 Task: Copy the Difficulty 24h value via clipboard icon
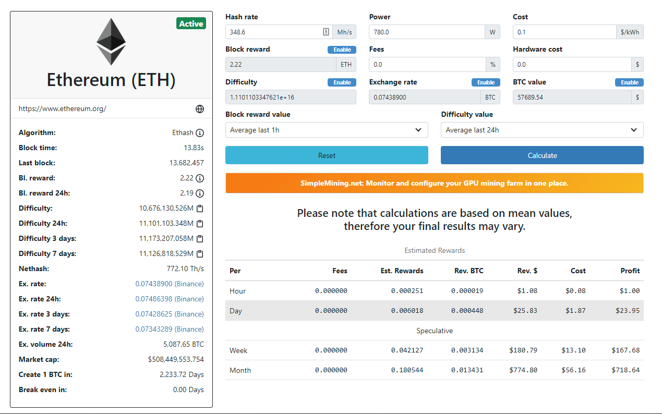click(200, 224)
